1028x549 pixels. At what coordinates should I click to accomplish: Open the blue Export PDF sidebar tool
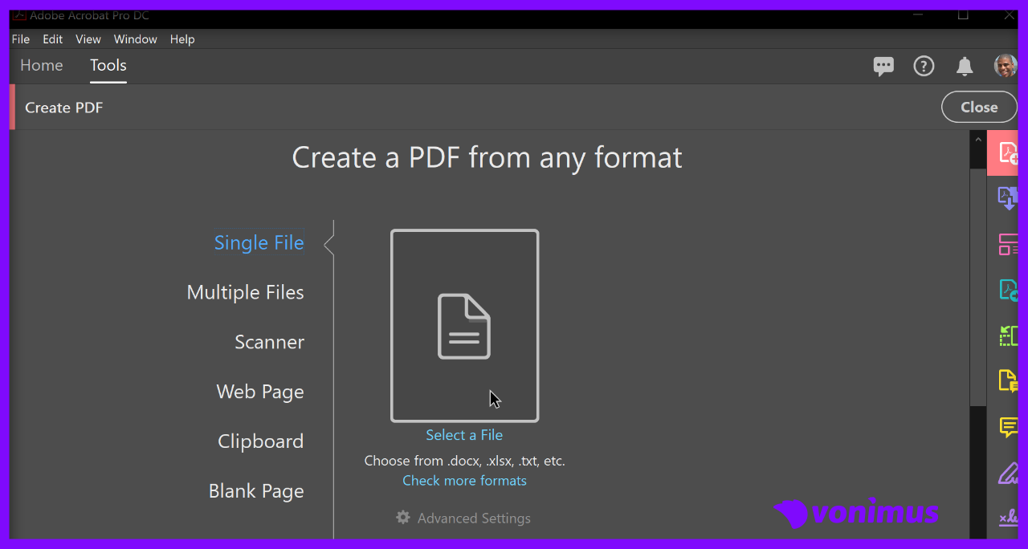pos(1007,198)
